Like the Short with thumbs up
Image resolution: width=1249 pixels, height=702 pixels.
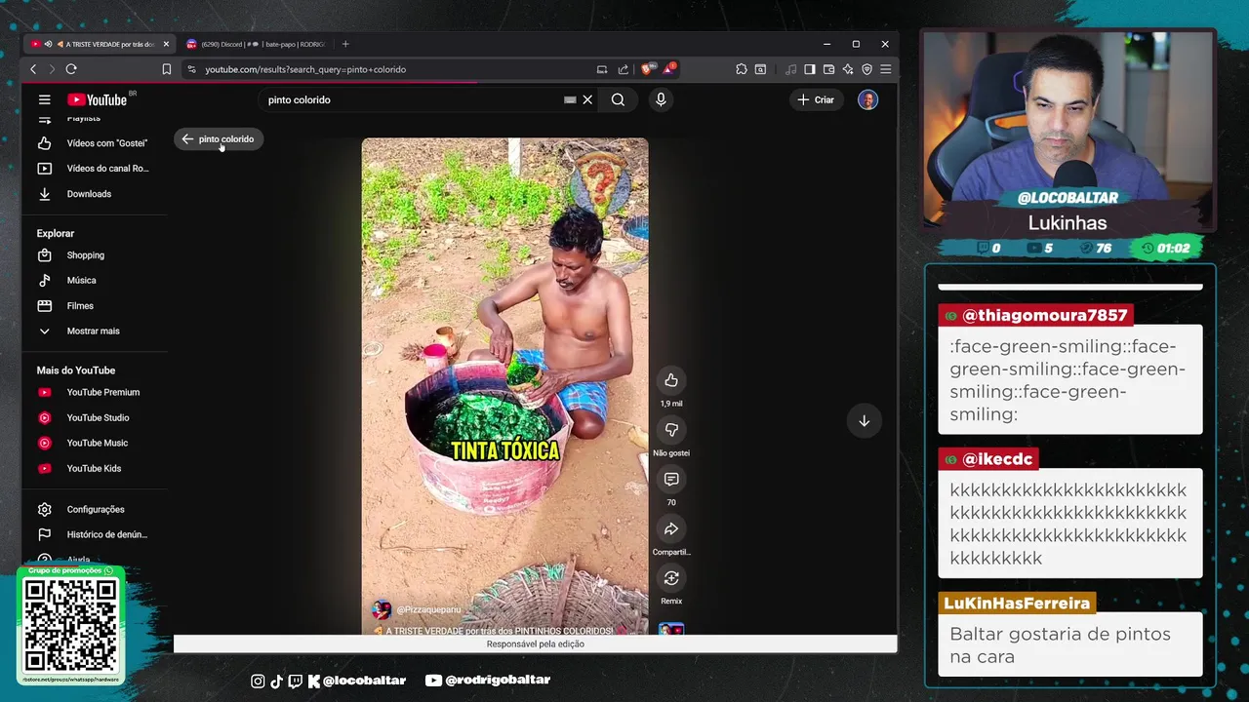pyautogui.click(x=671, y=380)
